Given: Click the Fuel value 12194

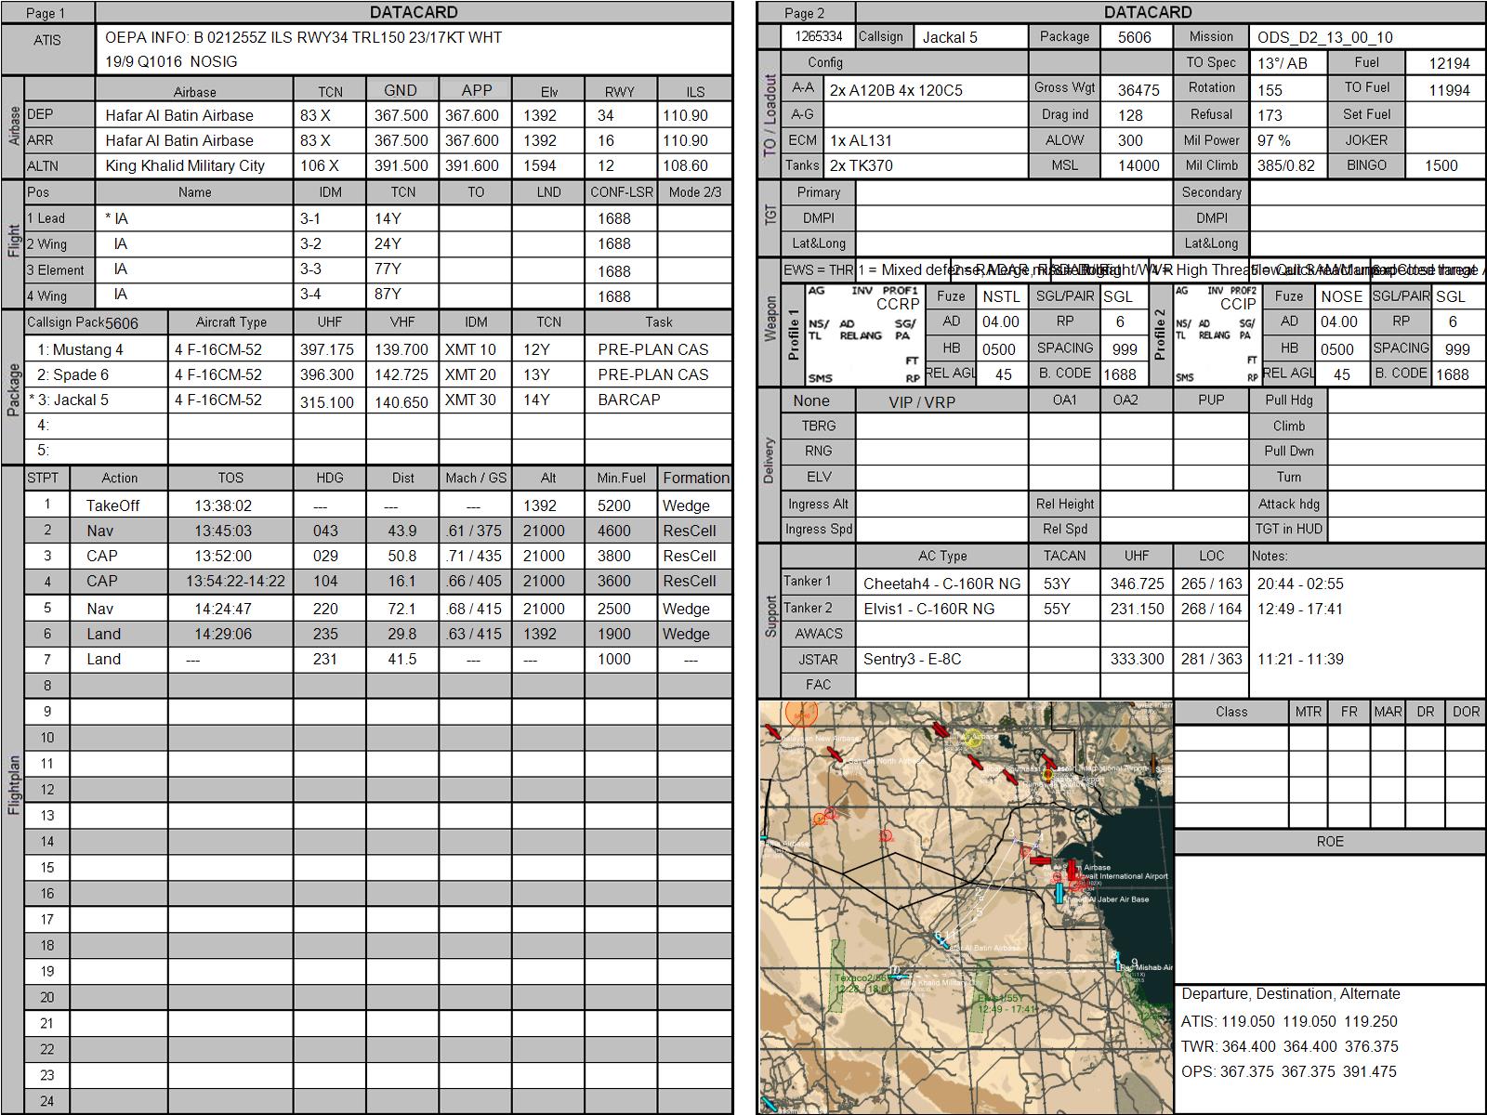Looking at the screenshot, I should [1450, 64].
